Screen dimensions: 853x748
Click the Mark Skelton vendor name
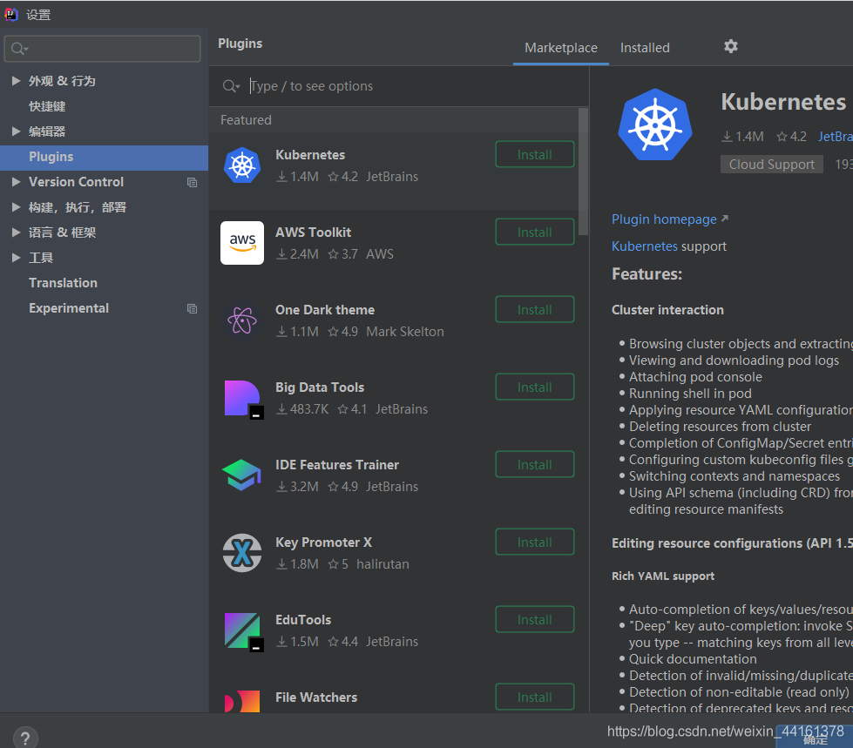(x=405, y=332)
